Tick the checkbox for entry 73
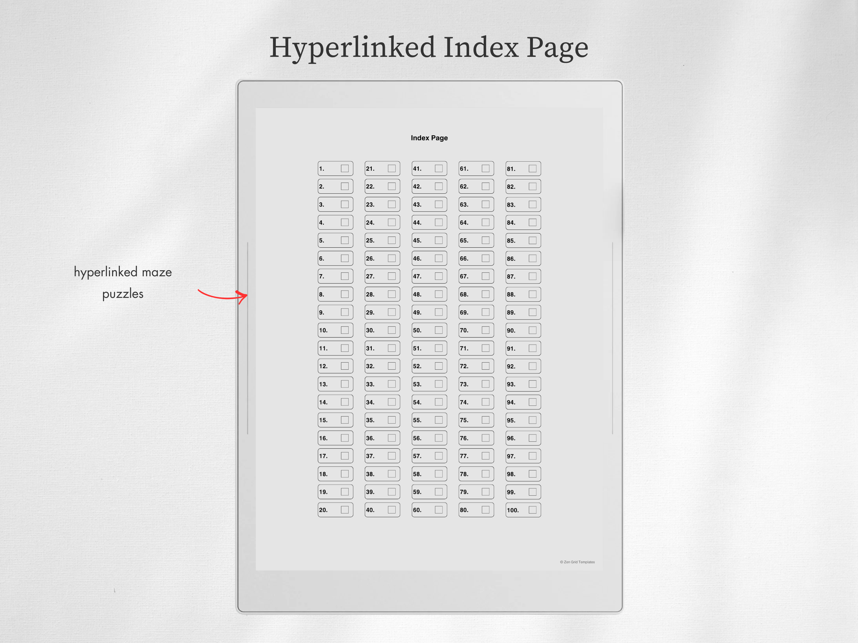 (486, 384)
